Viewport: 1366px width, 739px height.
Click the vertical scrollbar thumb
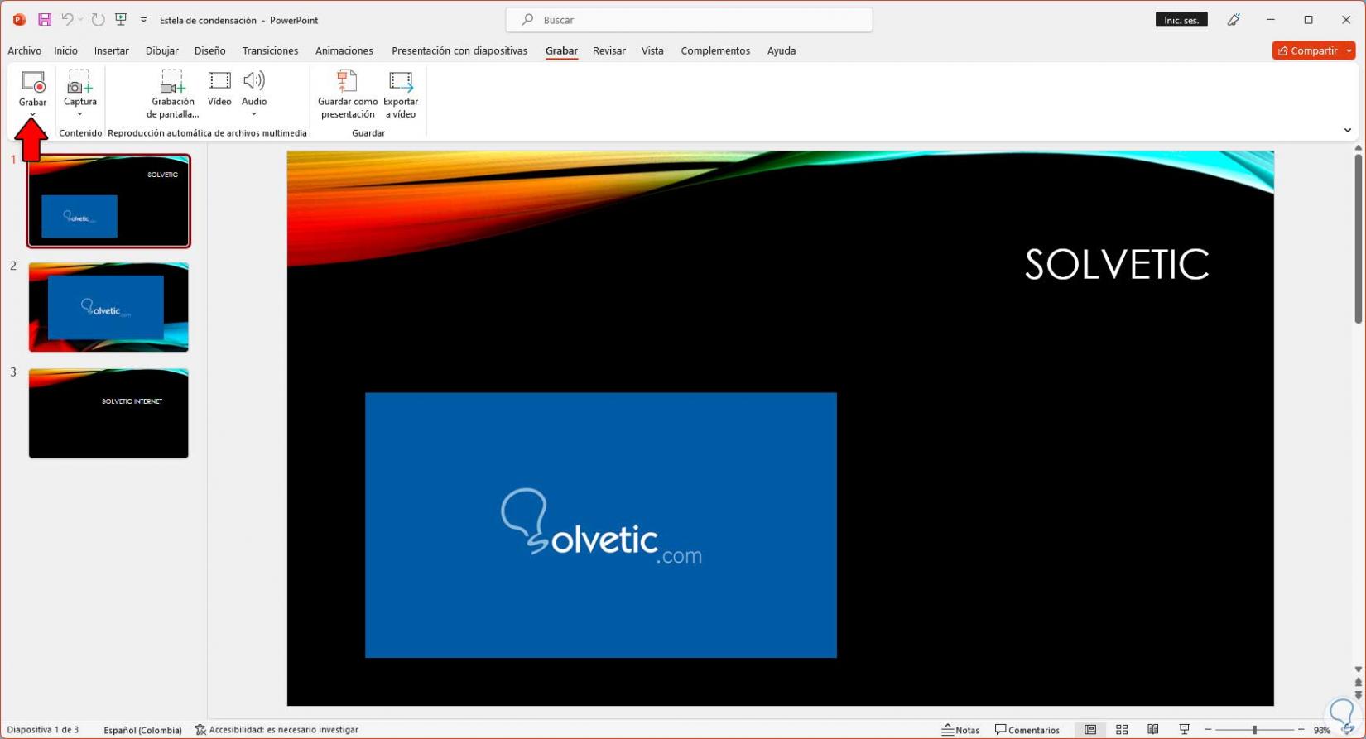point(1359,240)
